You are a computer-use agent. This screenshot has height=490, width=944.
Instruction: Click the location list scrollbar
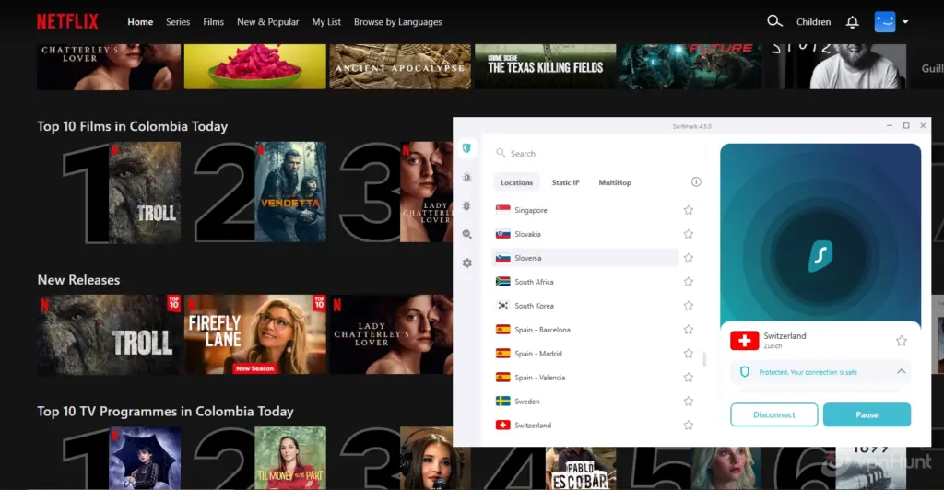point(704,359)
